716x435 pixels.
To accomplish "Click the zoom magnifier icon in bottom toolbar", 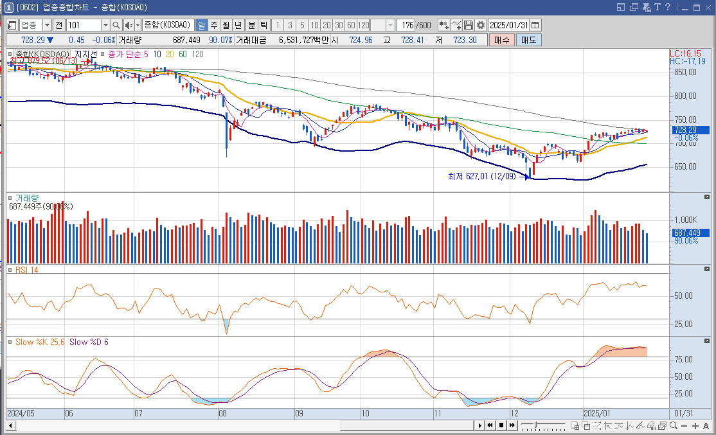I will [674, 425].
